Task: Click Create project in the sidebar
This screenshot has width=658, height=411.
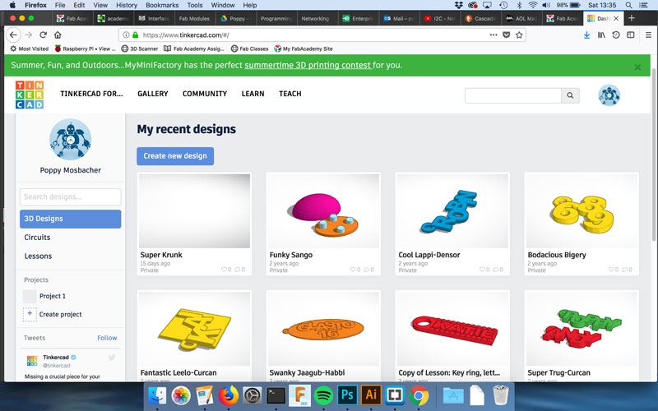Action: coord(52,314)
